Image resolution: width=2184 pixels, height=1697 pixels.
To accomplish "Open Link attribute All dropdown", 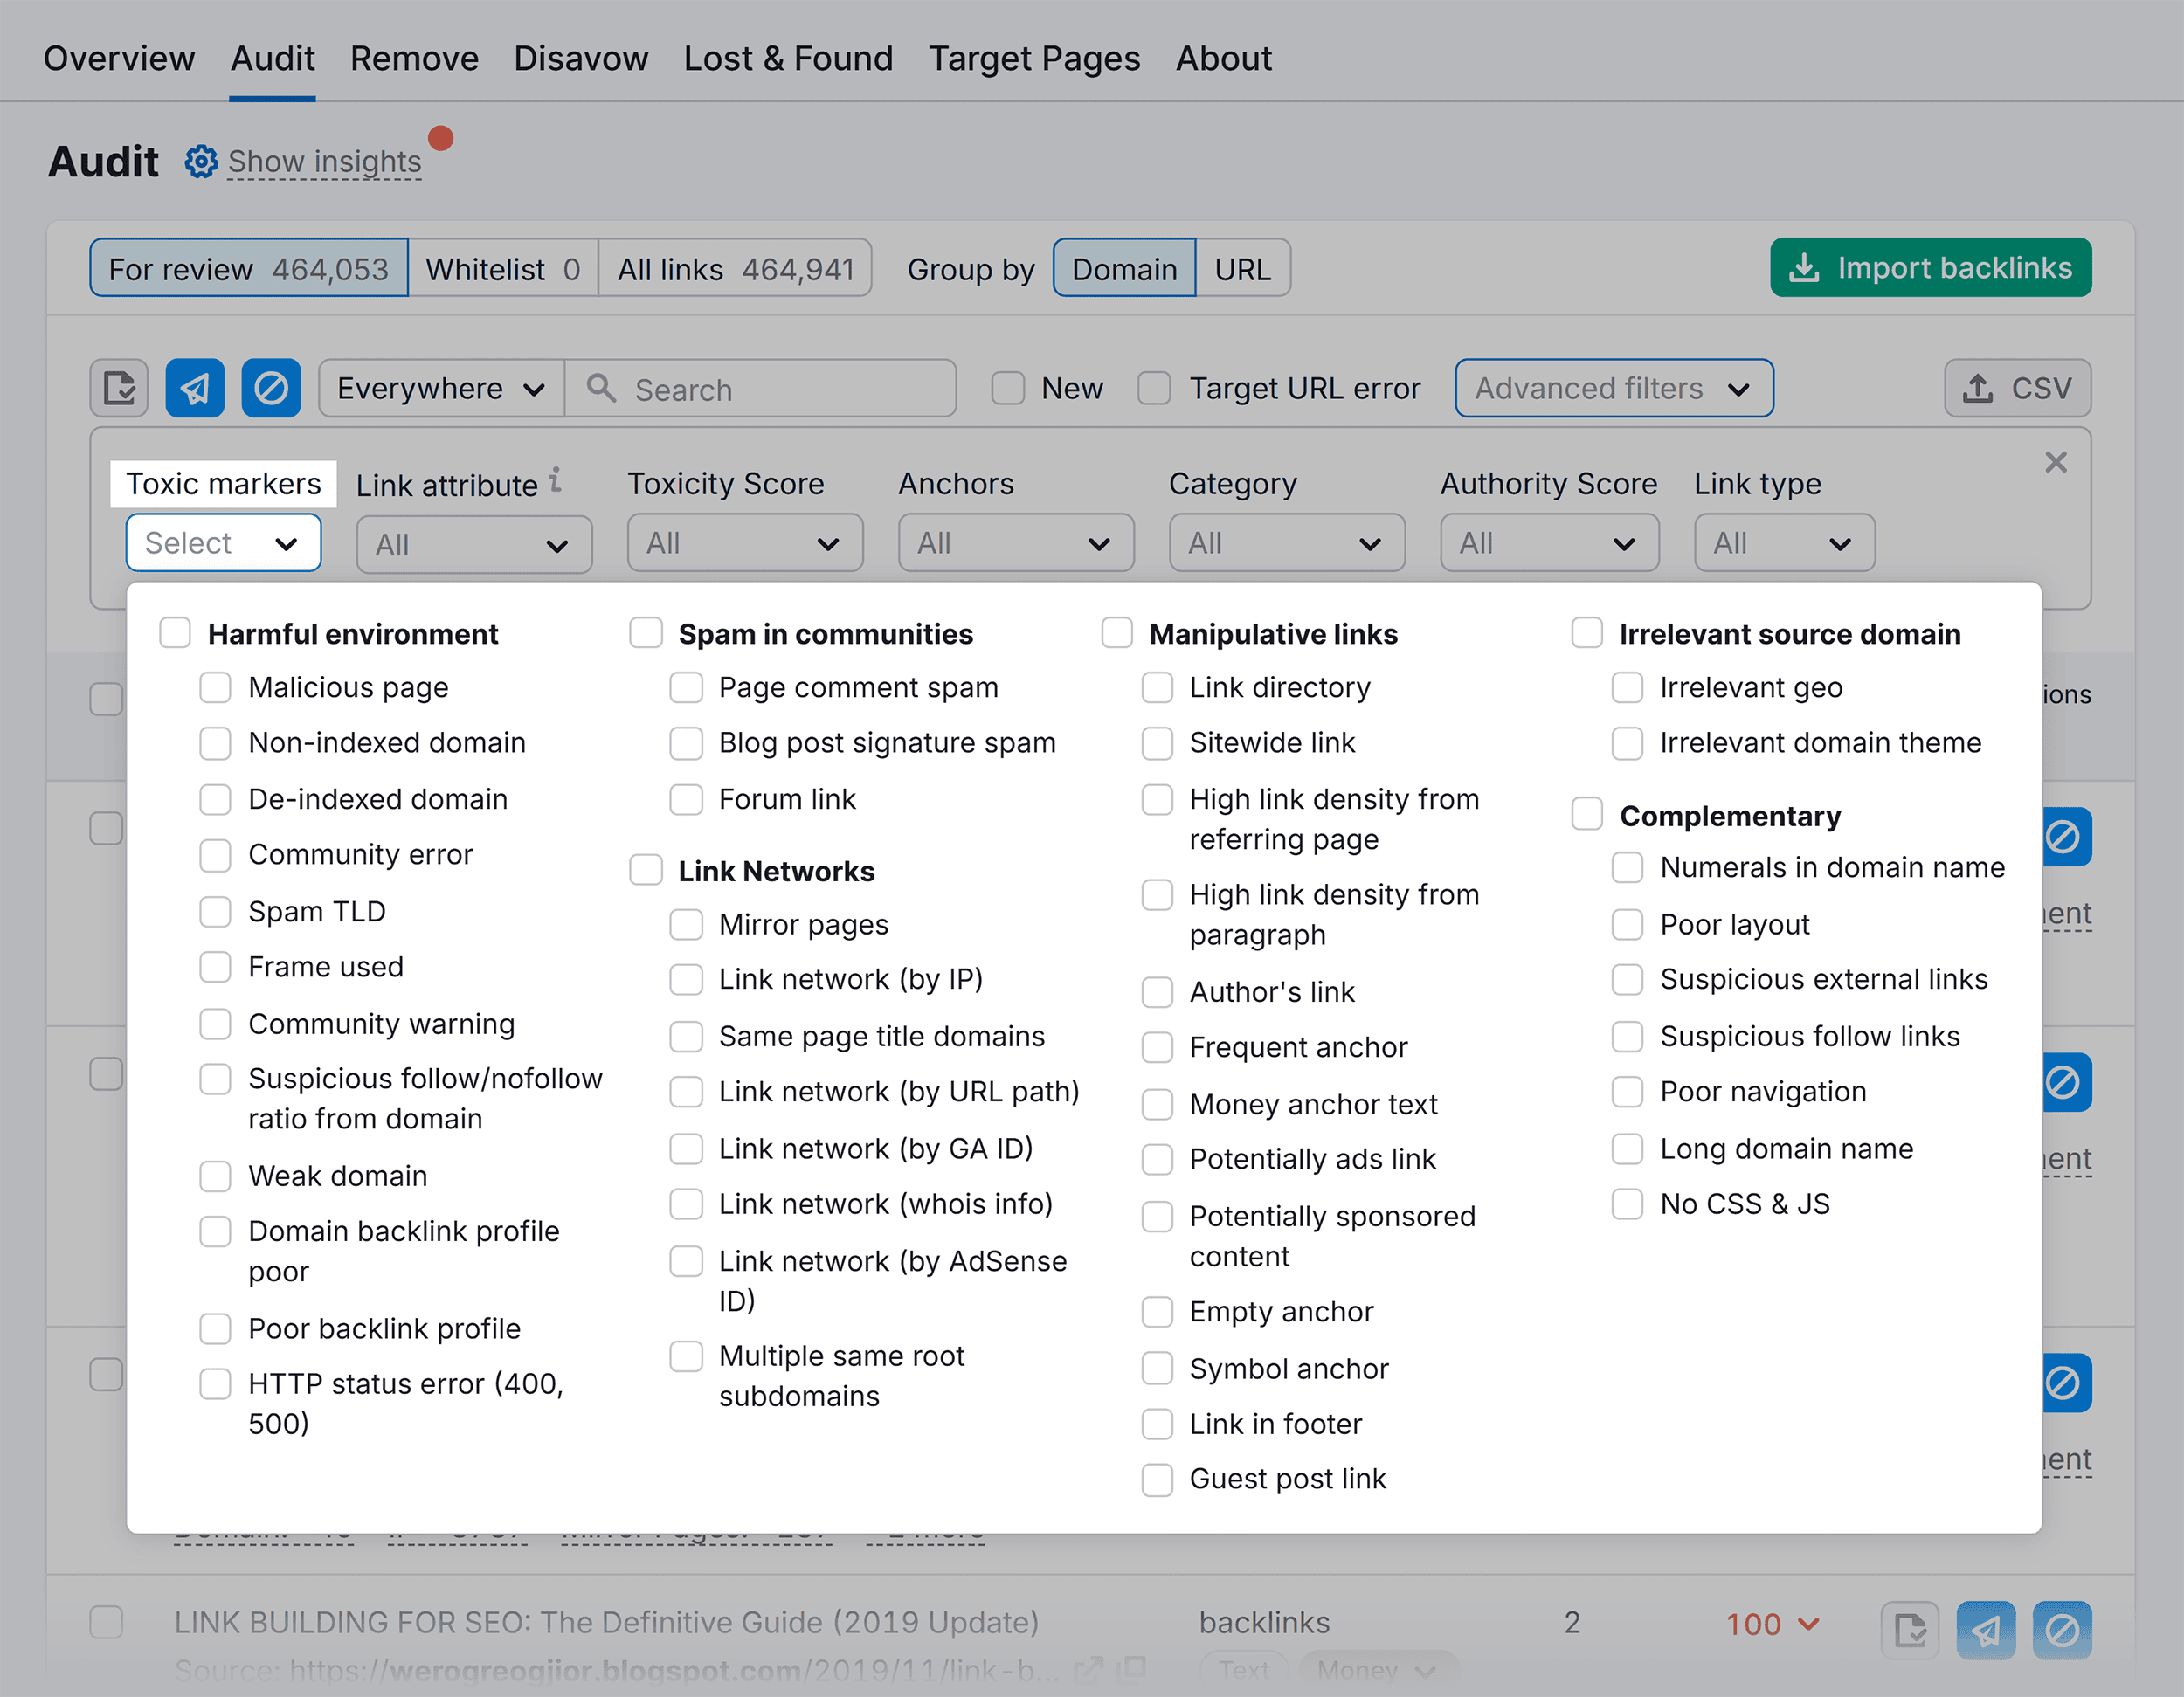I will pyautogui.click(x=474, y=545).
